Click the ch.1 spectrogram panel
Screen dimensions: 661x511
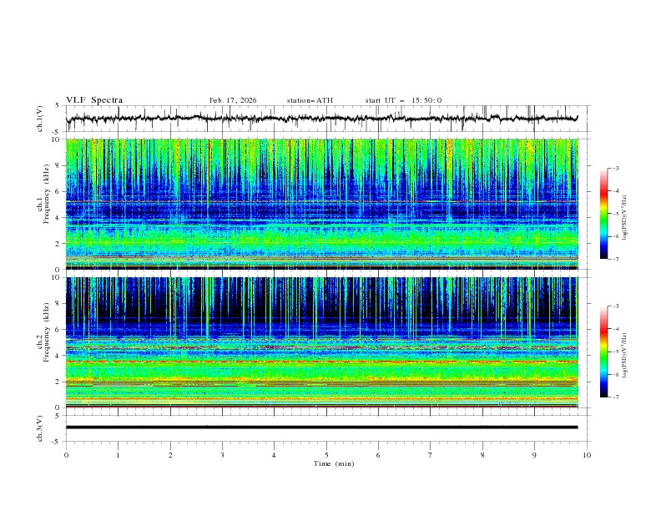322,204
